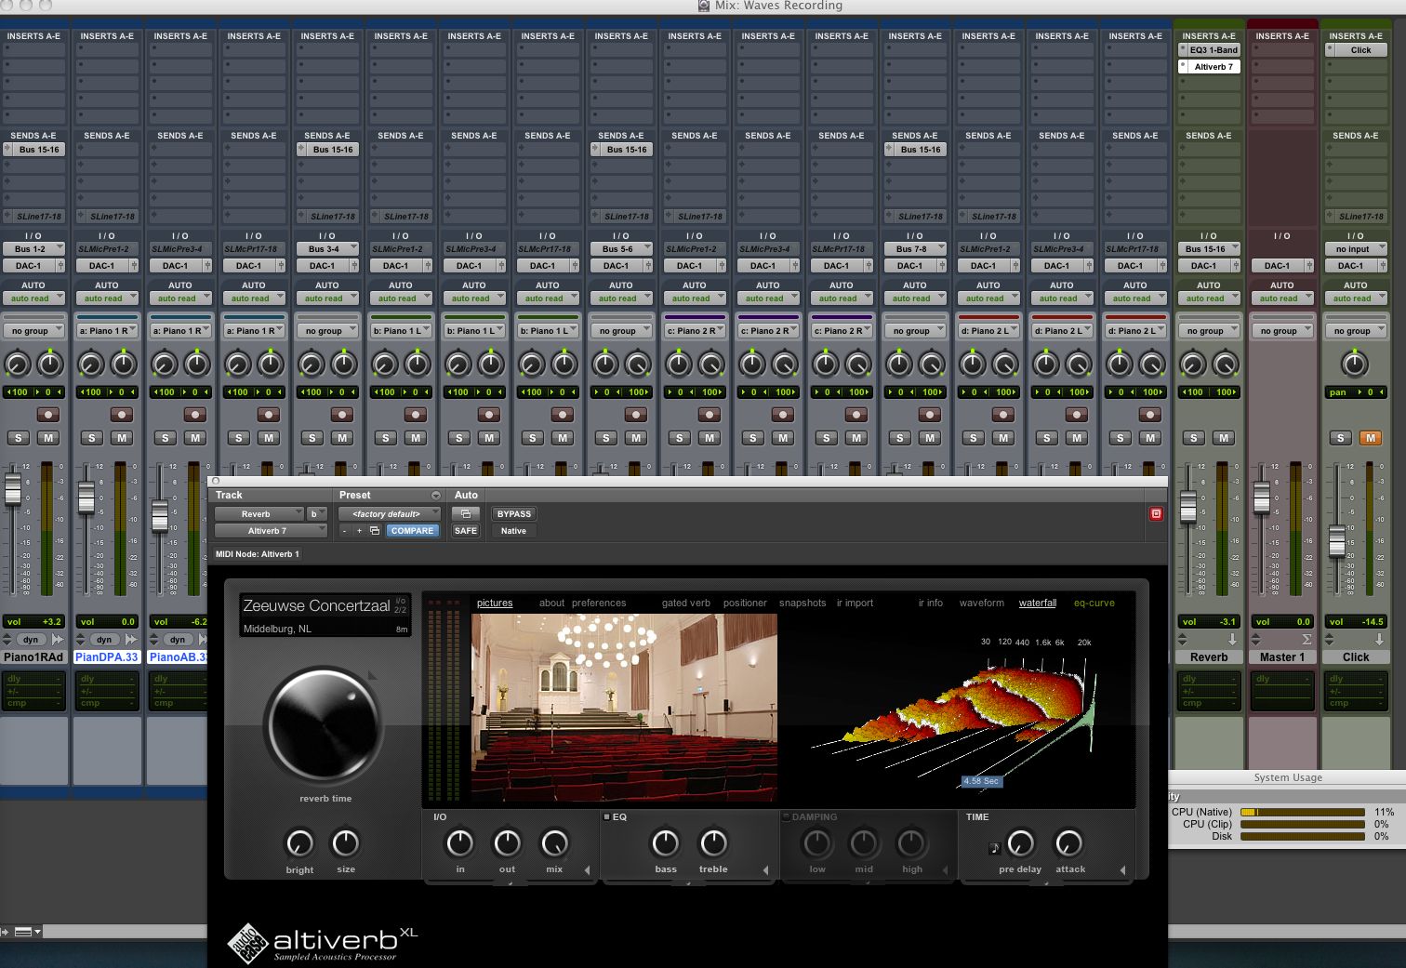Screen dimensions: 1406x968
Task: Click the sum icon on Master 1 track
Action: coord(1307,640)
